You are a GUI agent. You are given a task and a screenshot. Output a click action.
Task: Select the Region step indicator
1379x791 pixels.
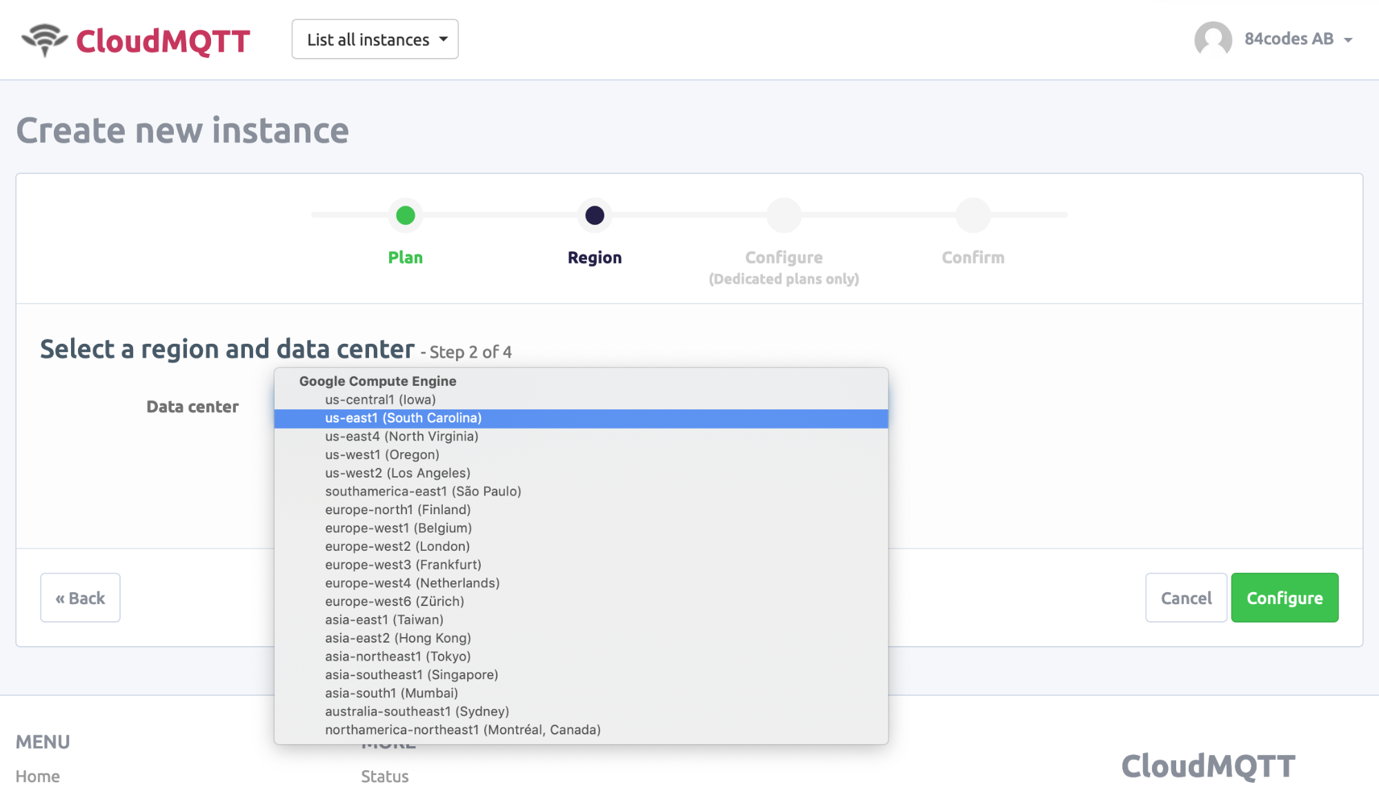point(595,215)
